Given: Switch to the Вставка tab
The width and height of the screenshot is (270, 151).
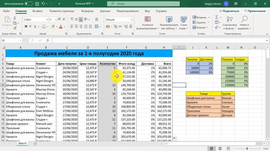Looking at the screenshot, I should (x=38, y=11).
